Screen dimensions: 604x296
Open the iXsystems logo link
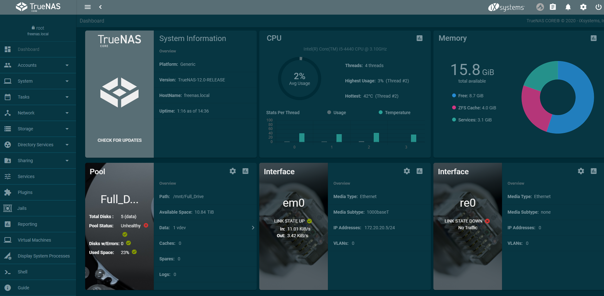point(506,7)
